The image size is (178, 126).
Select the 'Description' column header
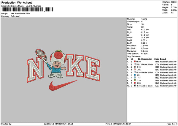click(147, 59)
